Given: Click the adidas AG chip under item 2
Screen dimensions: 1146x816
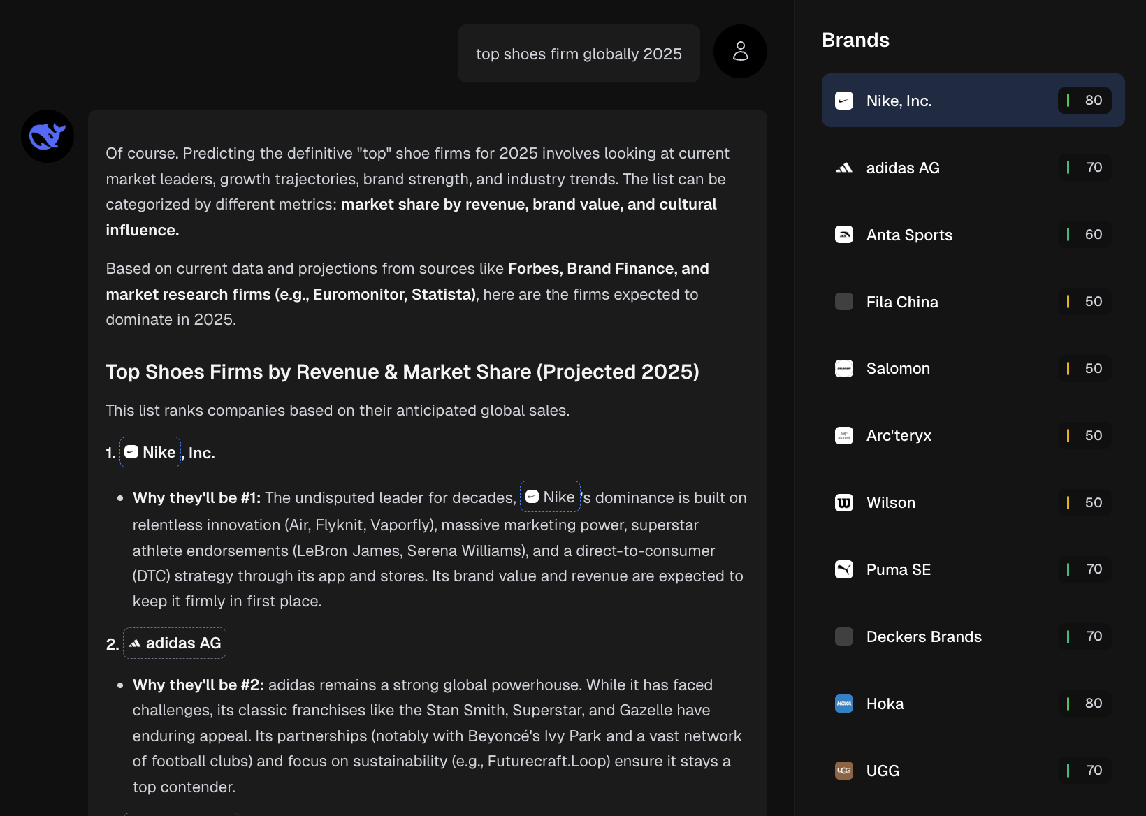Looking at the screenshot, I should point(174,643).
